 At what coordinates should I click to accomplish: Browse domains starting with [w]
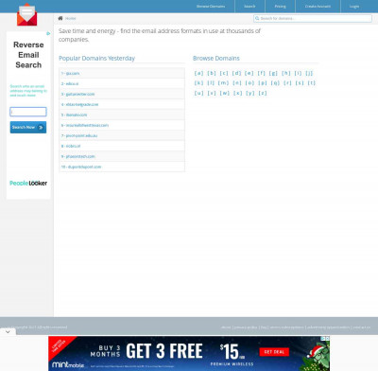click(225, 93)
